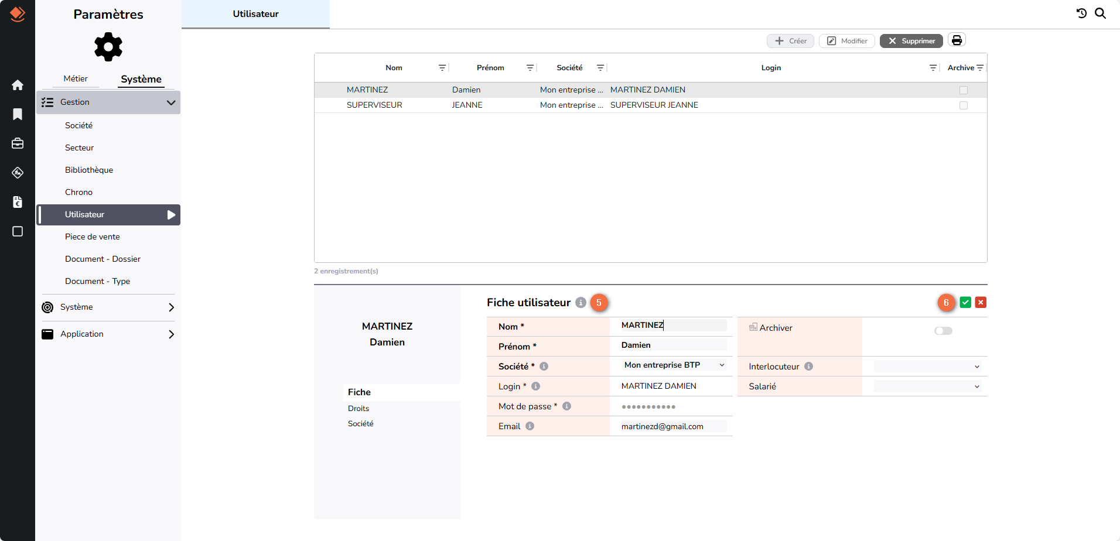This screenshot has width=1120, height=541.
Task: Open the bookmark icon in sidebar
Action: click(x=18, y=114)
